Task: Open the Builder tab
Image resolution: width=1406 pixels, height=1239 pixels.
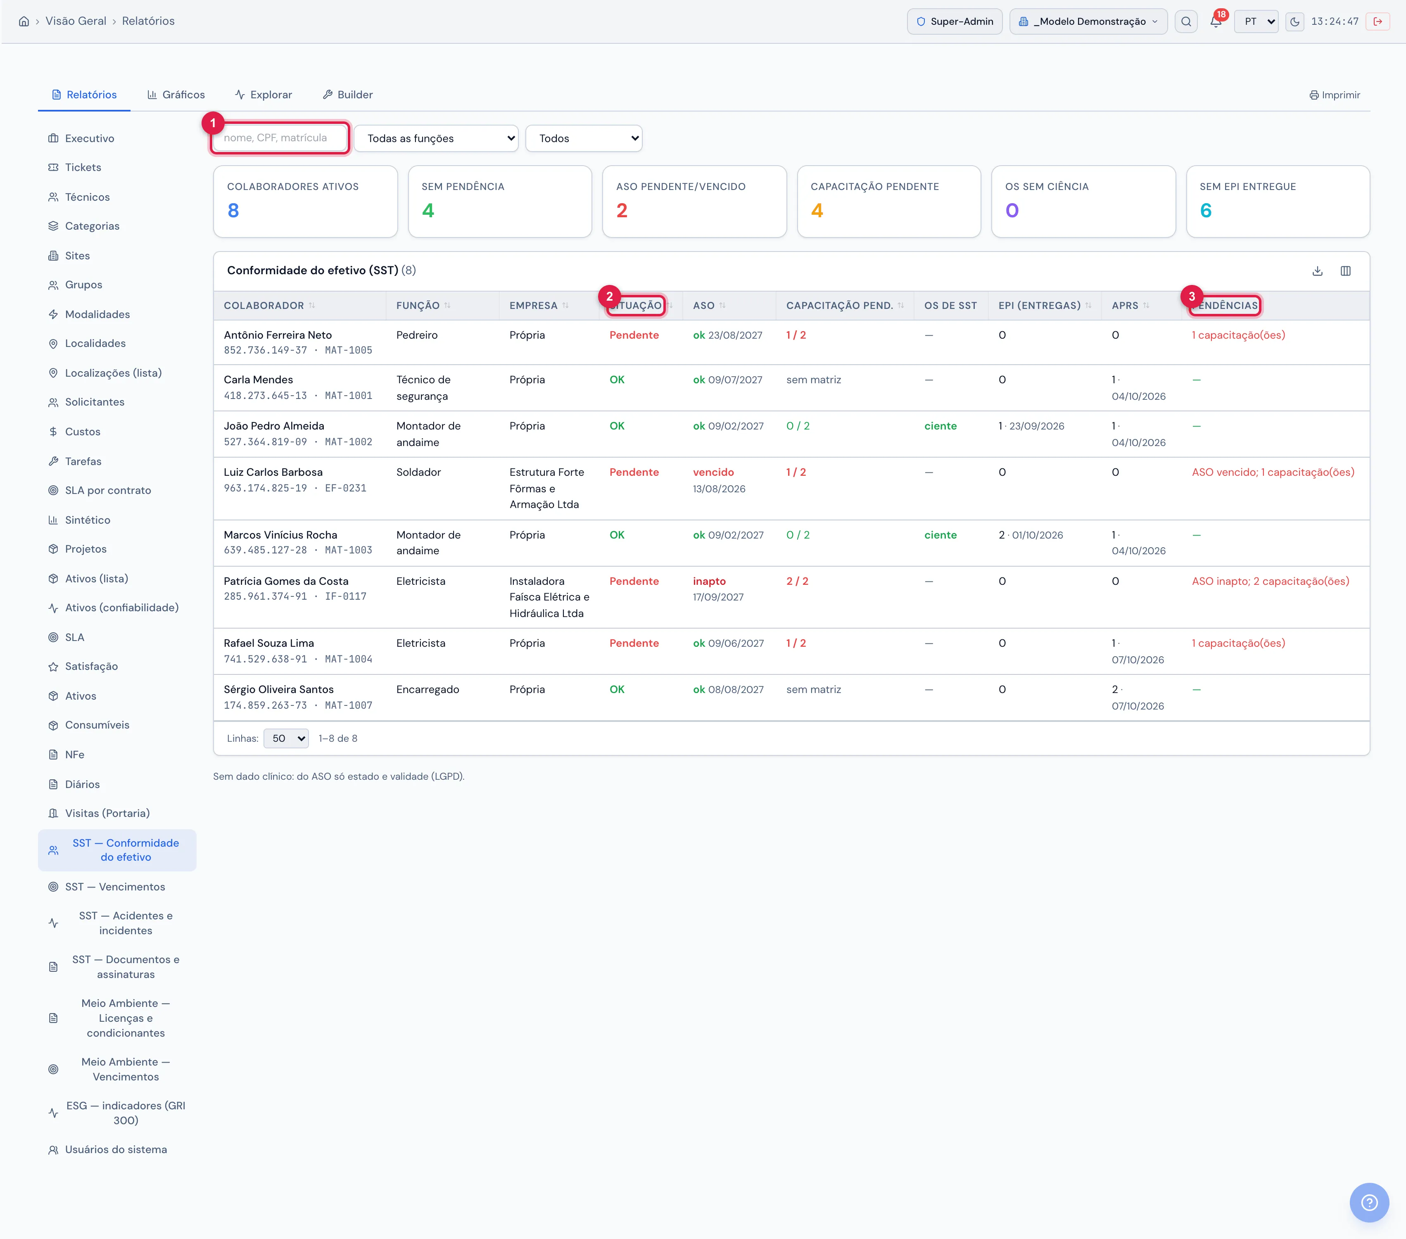Action: pyautogui.click(x=348, y=95)
